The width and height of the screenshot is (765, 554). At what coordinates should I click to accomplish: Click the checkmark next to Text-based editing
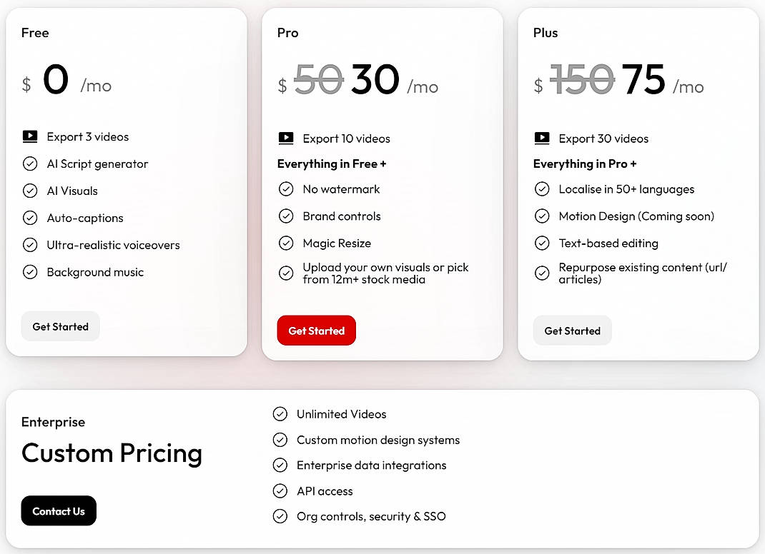[541, 243]
